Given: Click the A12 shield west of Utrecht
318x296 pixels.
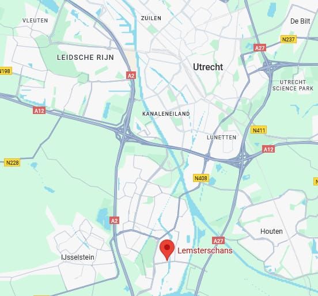Looking at the screenshot, I should [39, 111].
